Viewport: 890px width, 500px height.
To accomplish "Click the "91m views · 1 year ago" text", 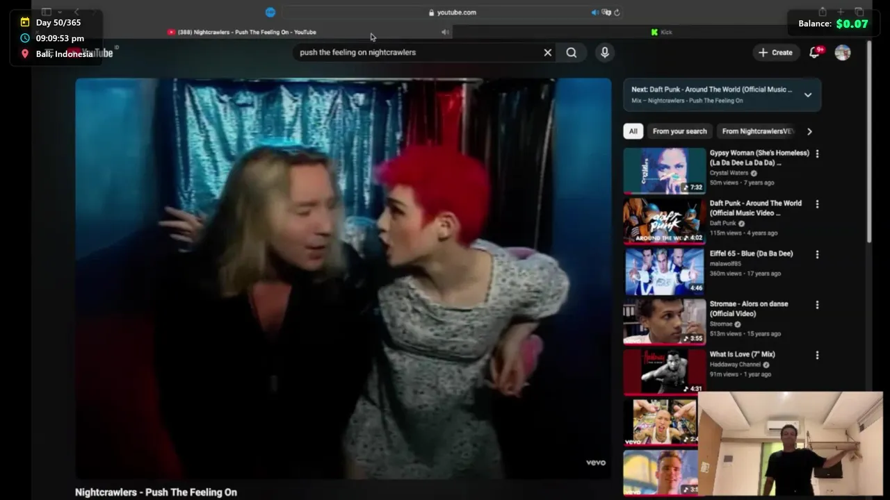I will point(740,374).
